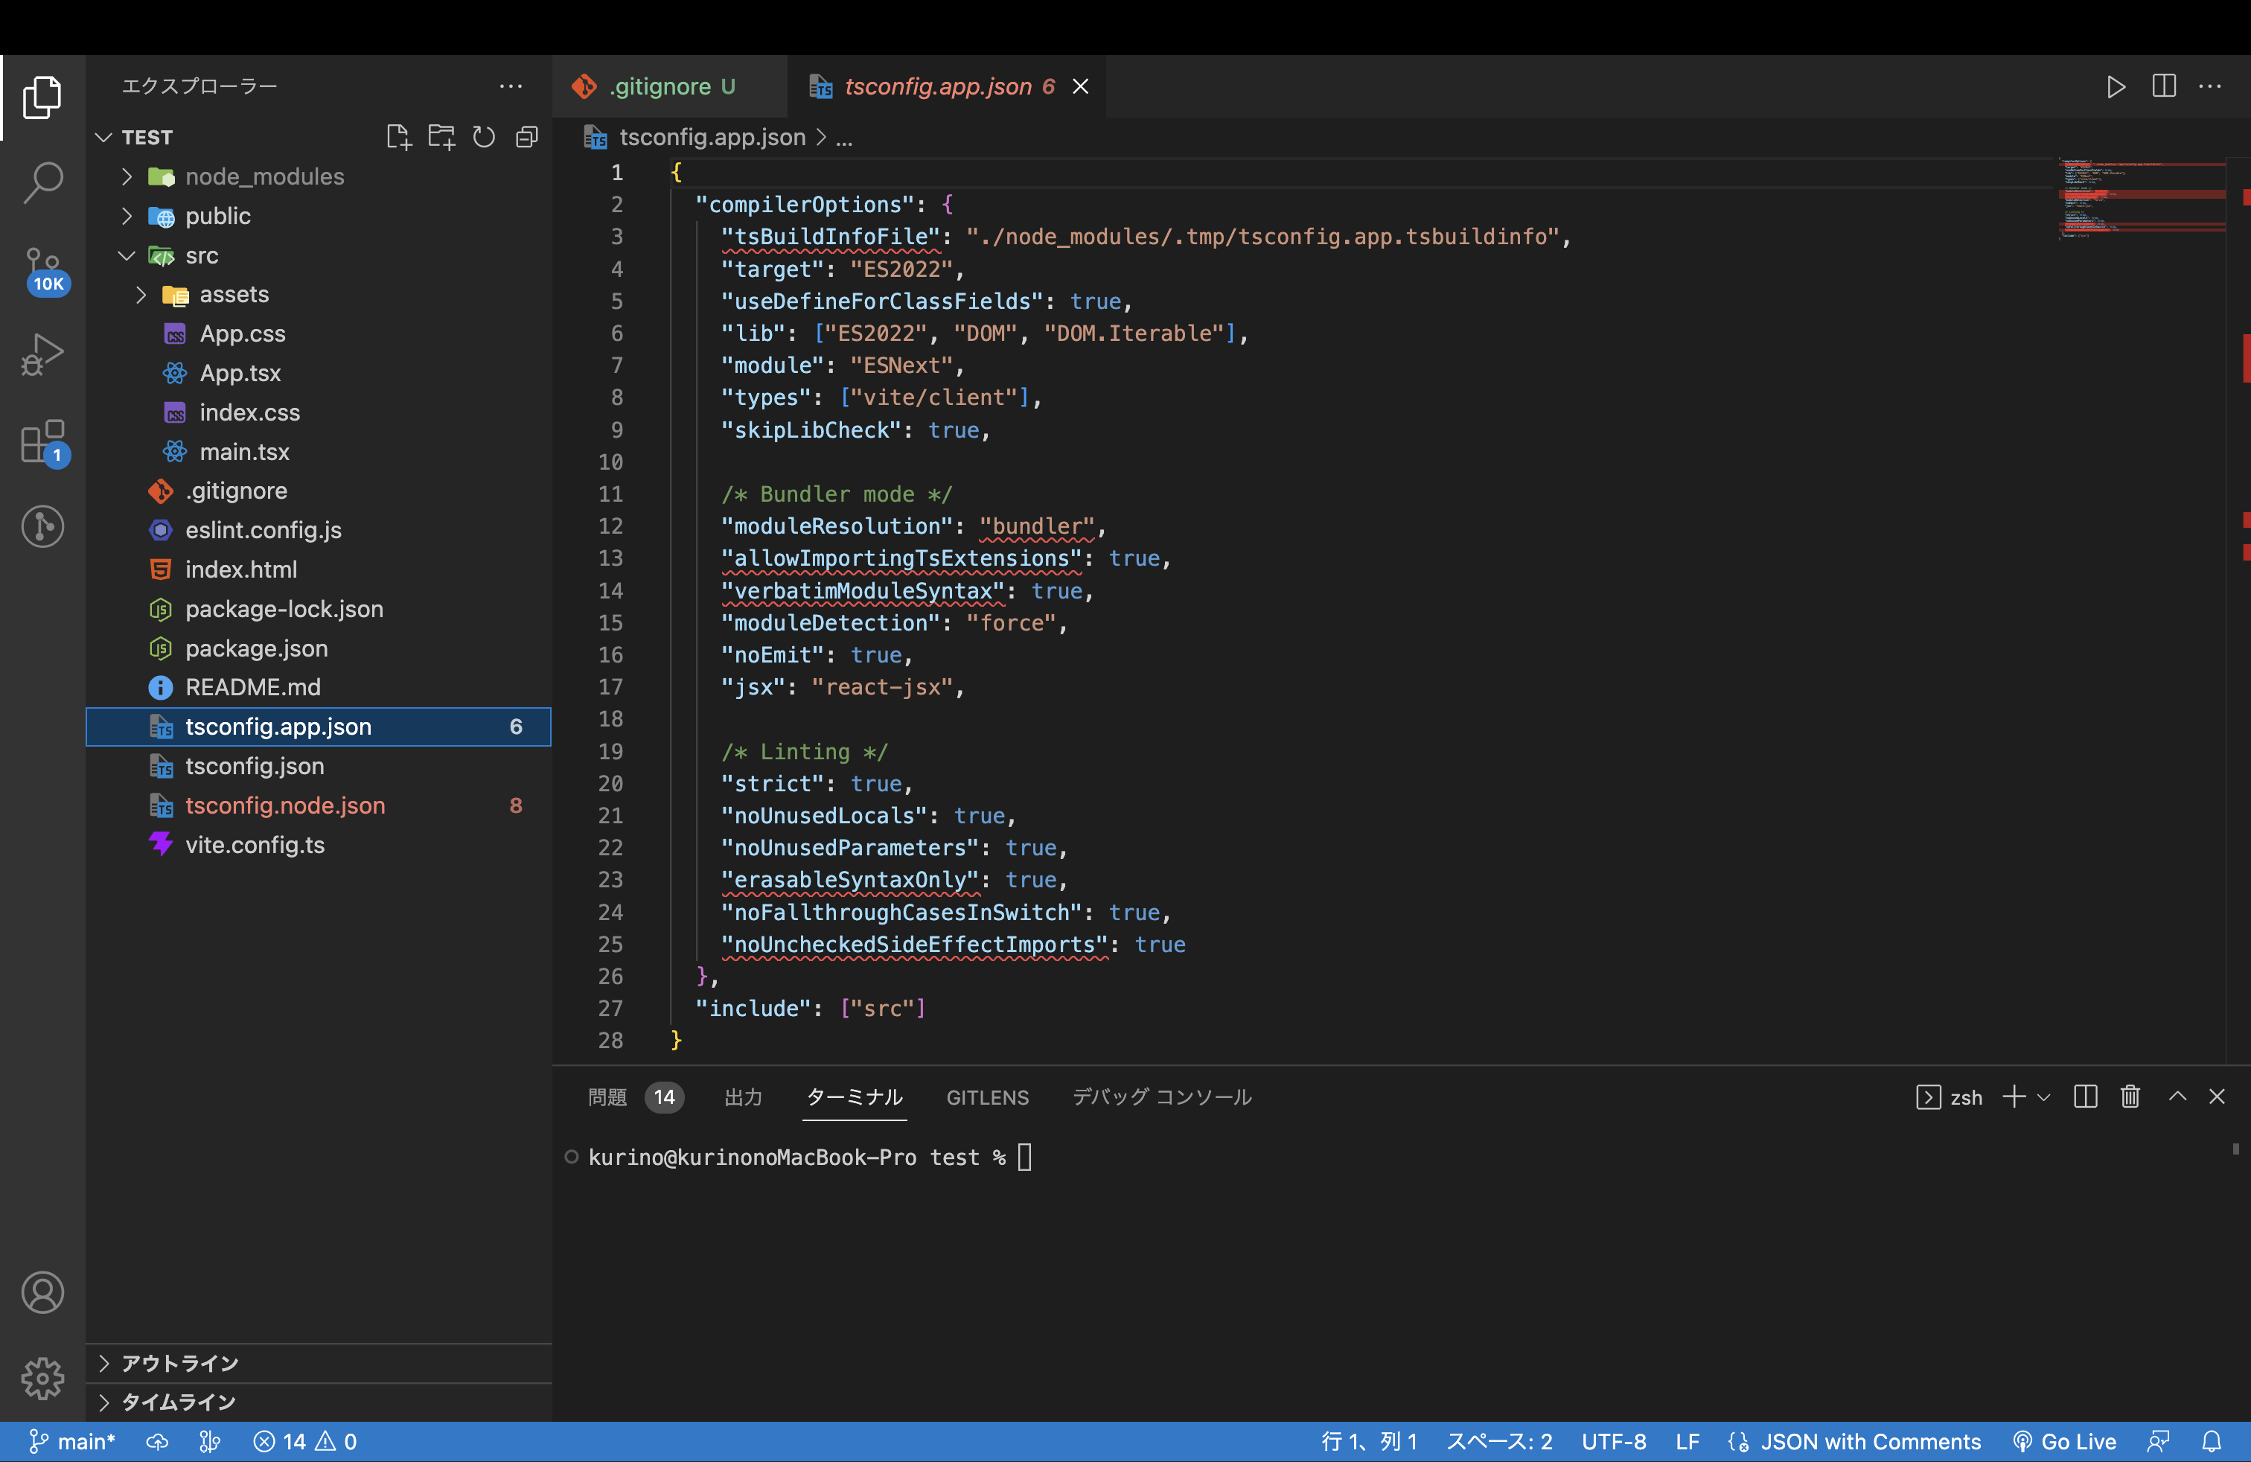Click the errors and warnings counter 14
This screenshot has width=2251, height=1462.
[x=304, y=1441]
